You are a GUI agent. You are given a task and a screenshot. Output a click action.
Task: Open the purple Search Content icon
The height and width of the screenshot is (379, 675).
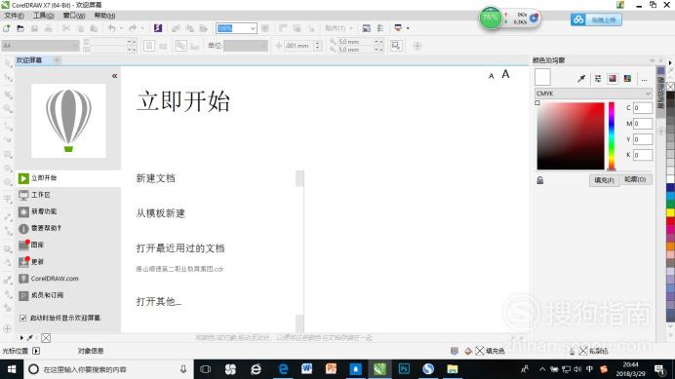point(158,28)
